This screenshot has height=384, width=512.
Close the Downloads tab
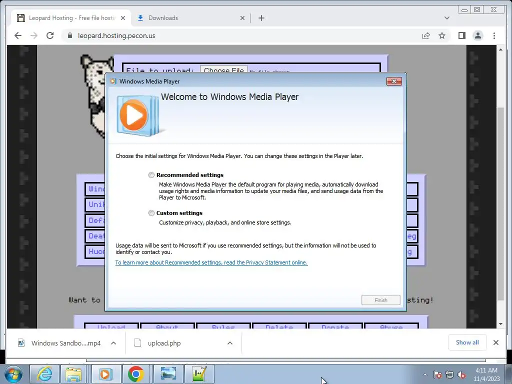[x=242, y=18]
